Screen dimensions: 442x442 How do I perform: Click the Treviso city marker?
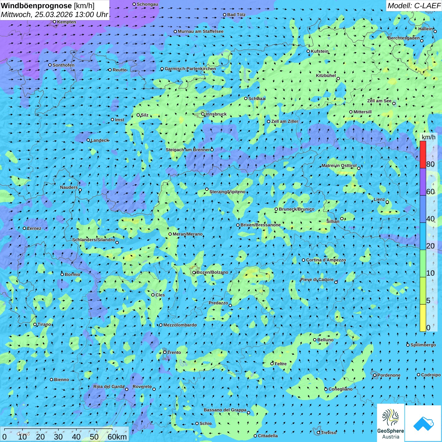(318, 433)
